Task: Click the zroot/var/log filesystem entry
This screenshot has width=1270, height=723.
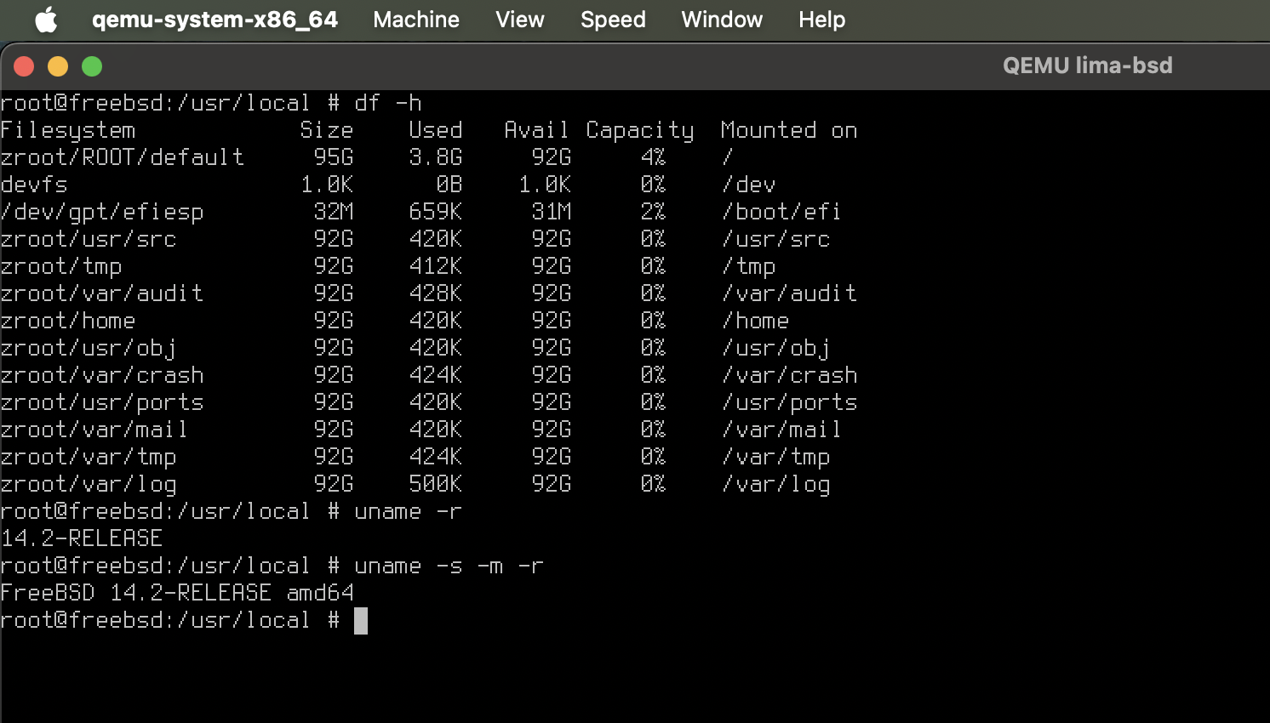Action: pyautogui.click(x=89, y=484)
